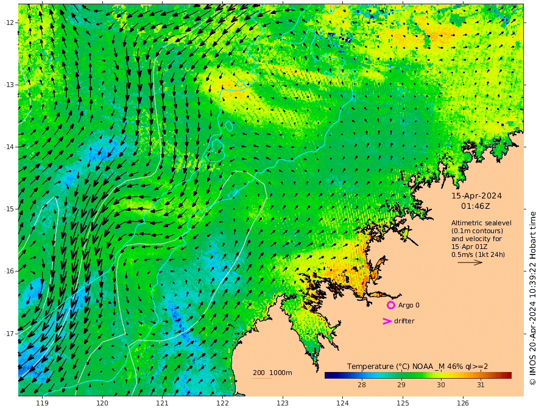The image size is (536, 414).
Task: Click the colourbar tick label 31
Action: pyautogui.click(x=481, y=385)
